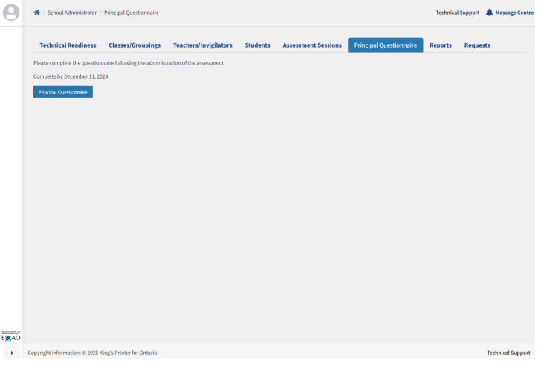544x366 pixels.
Task: Go to home via house icon
Action: (37, 13)
